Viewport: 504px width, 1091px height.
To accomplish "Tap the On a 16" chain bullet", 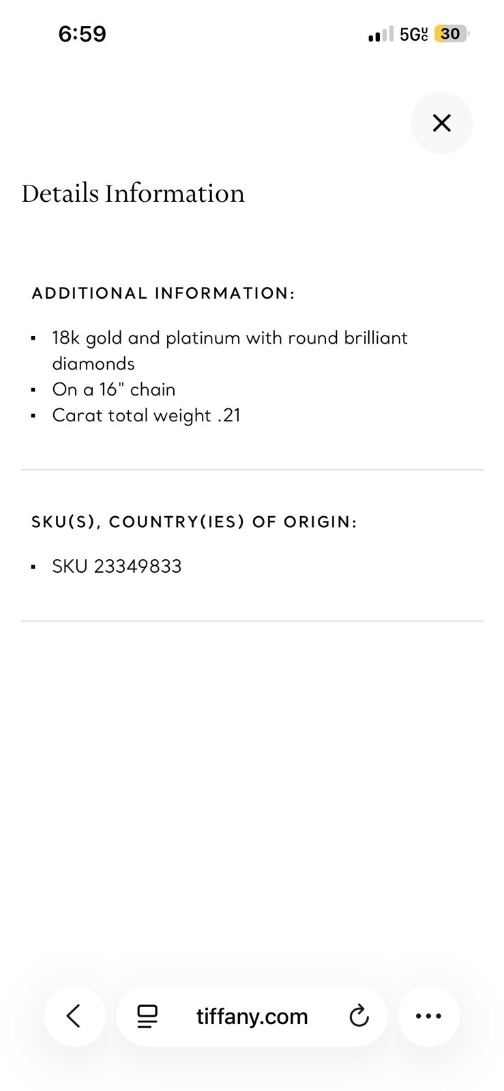I will pyautogui.click(x=114, y=389).
